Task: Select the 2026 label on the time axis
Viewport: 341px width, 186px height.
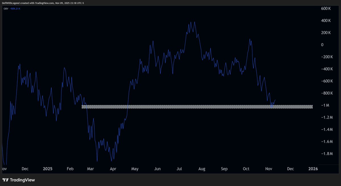Action: [313, 168]
